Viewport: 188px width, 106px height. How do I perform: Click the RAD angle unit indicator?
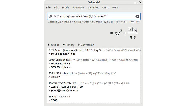pos(138,22)
